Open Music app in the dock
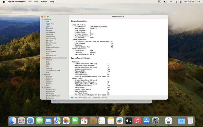 point(138,121)
